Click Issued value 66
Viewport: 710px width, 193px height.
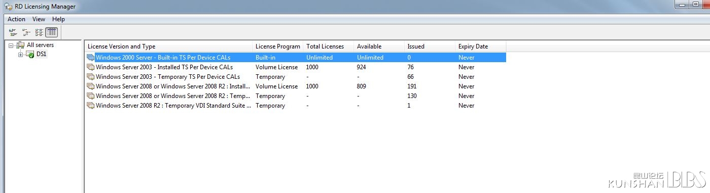click(411, 77)
